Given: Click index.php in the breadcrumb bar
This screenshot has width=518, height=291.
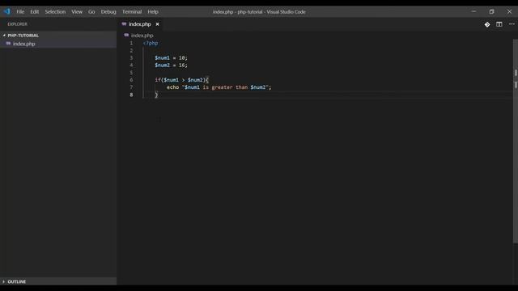Looking at the screenshot, I should (x=142, y=36).
